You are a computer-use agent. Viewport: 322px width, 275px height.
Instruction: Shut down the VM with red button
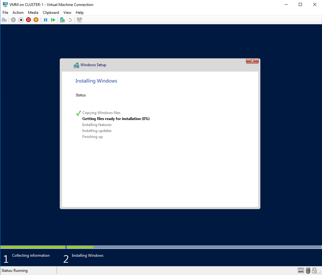click(x=28, y=20)
